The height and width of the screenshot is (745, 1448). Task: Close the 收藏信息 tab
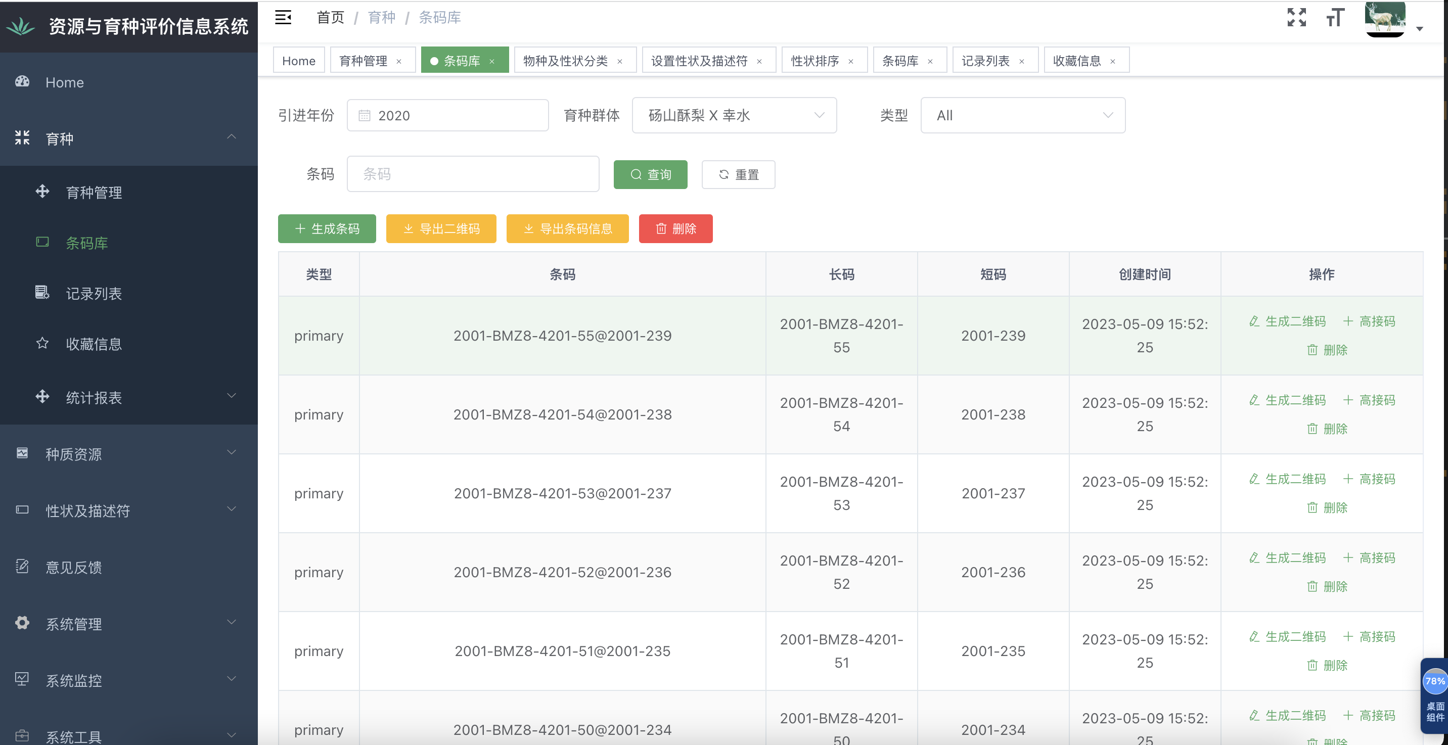coord(1112,61)
